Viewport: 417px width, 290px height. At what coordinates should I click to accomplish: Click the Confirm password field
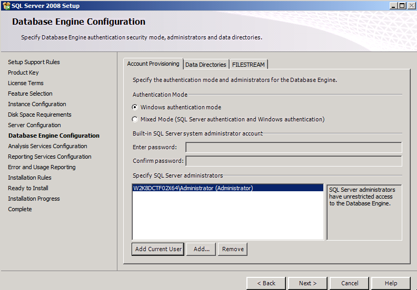click(294, 161)
